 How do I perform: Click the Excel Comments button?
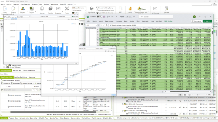[x=196, y=21]
